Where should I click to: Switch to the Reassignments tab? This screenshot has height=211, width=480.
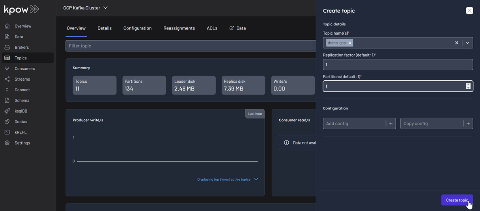(179, 28)
